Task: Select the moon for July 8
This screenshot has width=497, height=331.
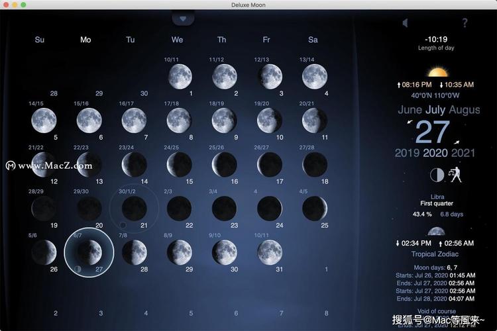Action: (179, 120)
